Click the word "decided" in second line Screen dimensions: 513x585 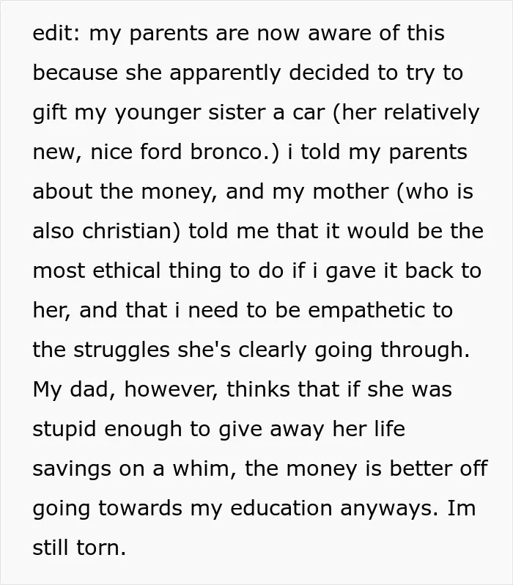click(329, 73)
